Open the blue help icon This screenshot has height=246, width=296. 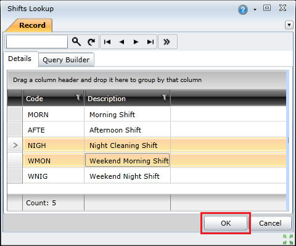click(243, 9)
